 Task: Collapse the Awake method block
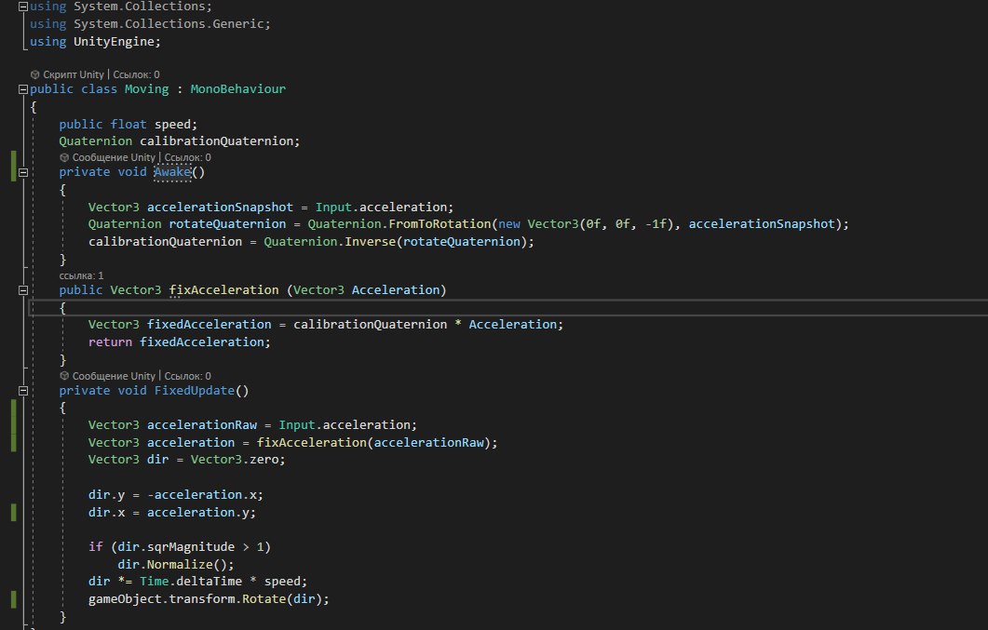point(23,172)
